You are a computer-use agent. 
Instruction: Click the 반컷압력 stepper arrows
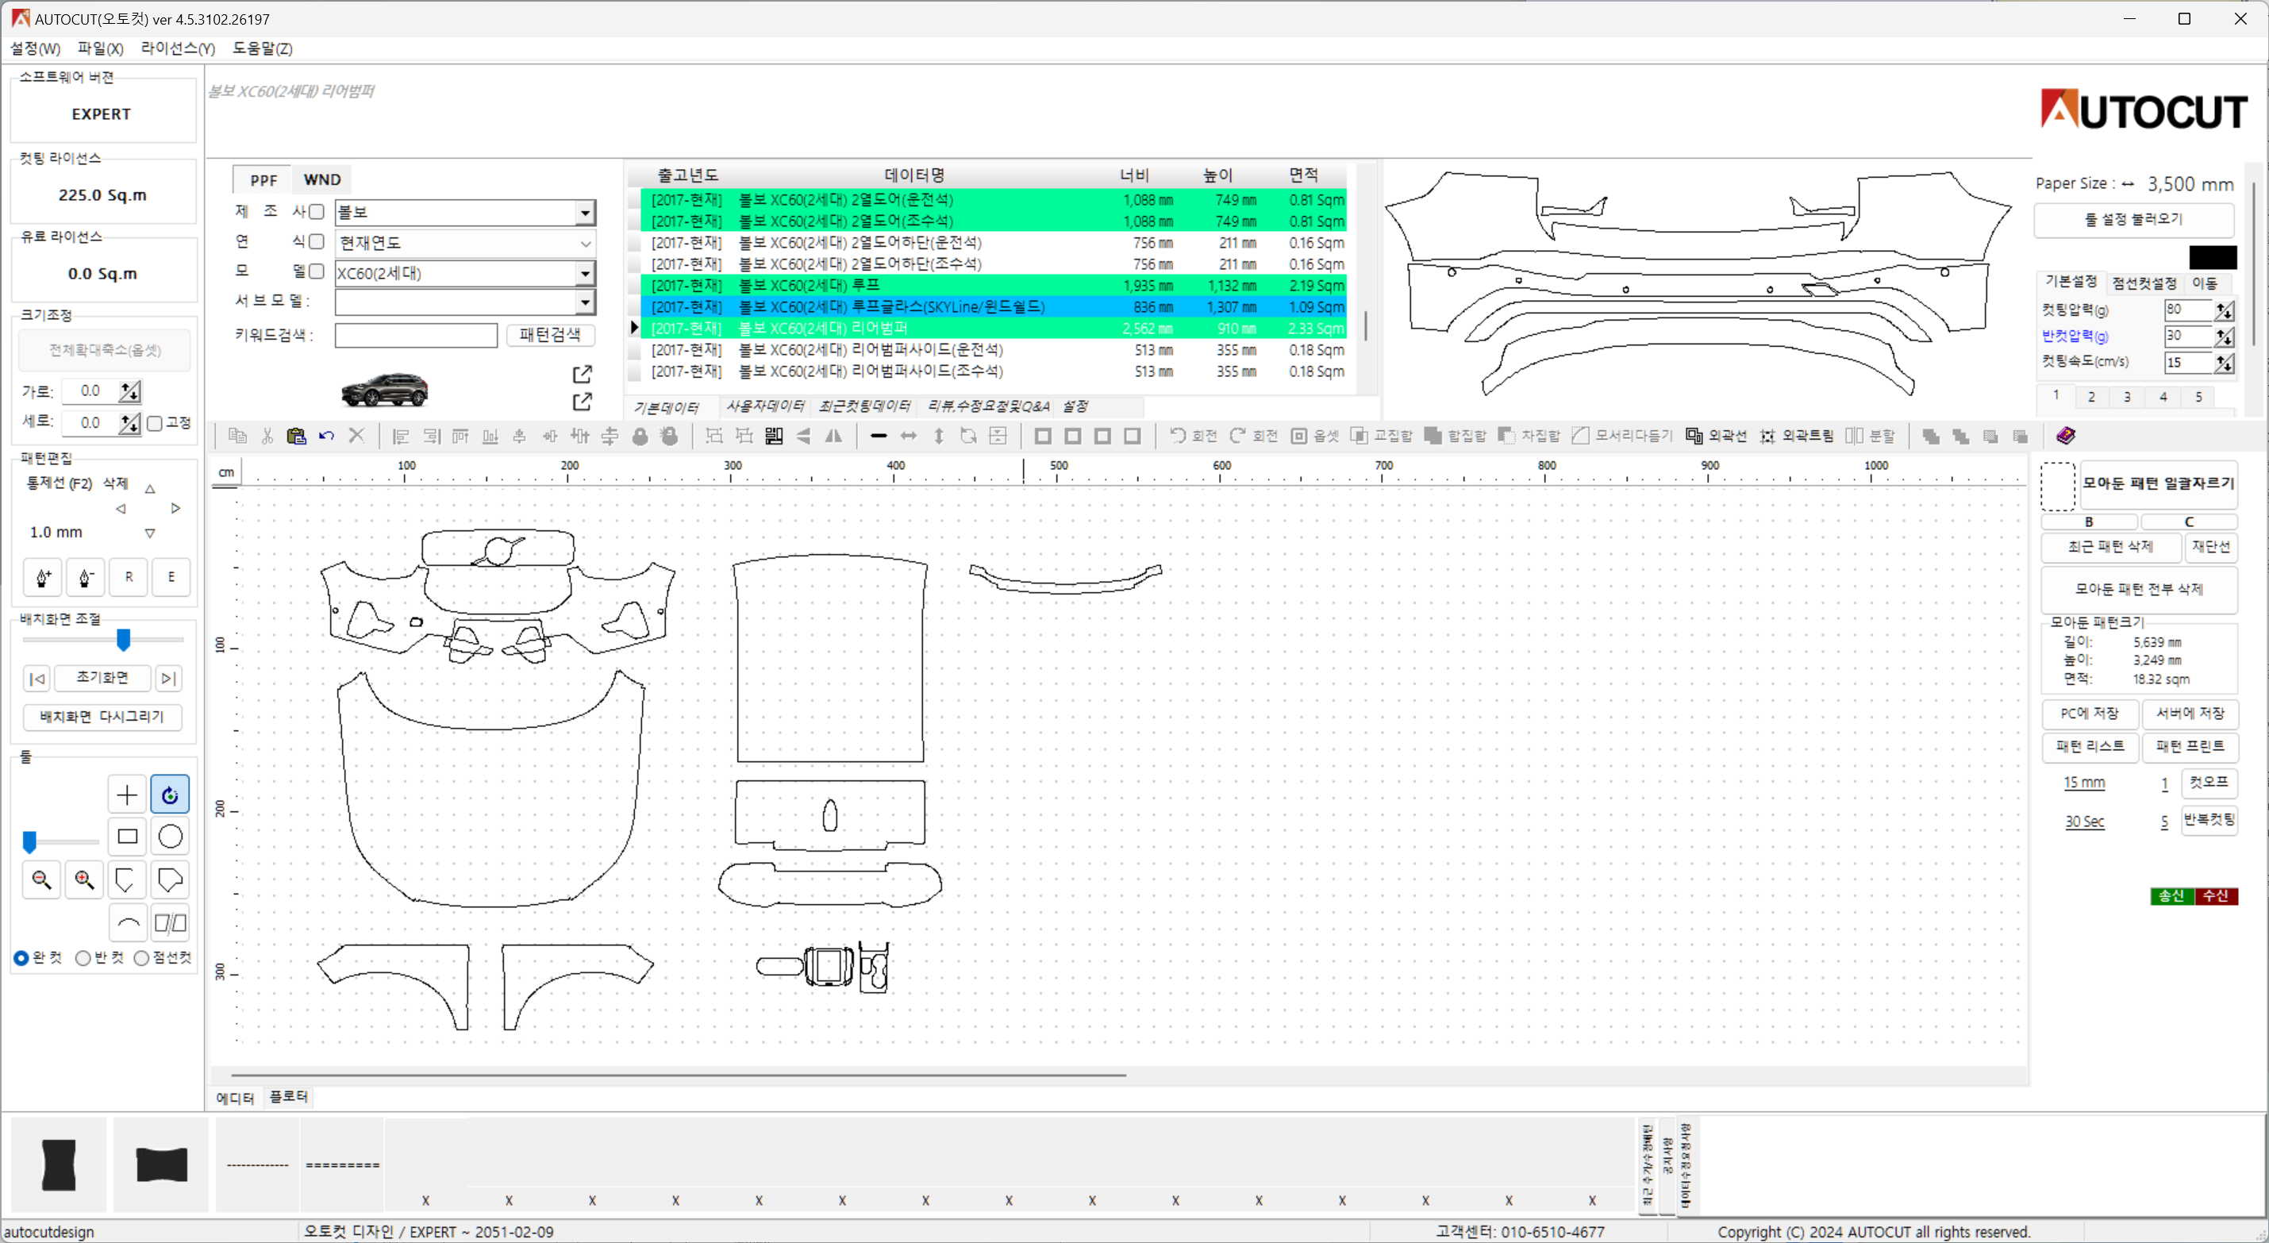click(2224, 337)
